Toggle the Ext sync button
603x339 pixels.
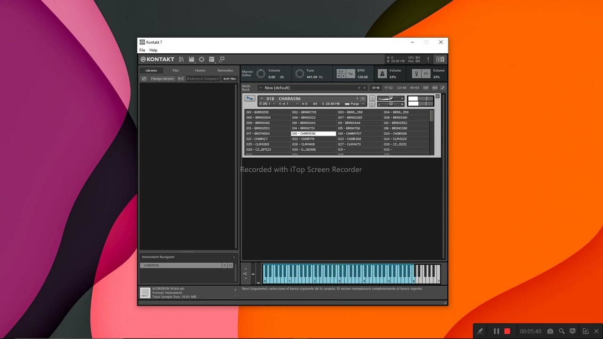pos(341,71)
